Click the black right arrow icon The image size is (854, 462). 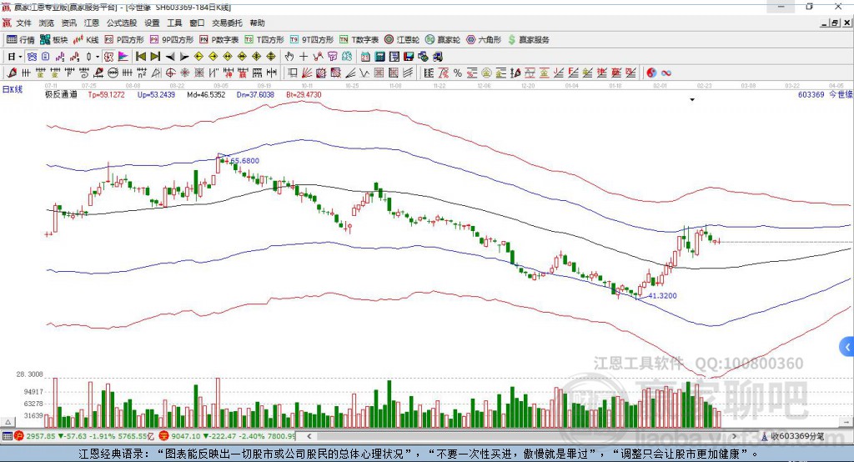[184, 57]
